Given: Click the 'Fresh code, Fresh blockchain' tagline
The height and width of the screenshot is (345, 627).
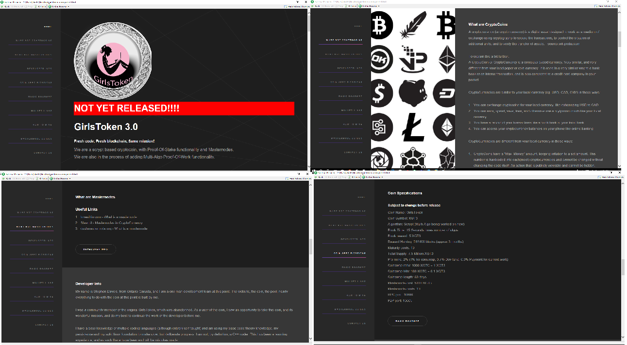Looking at the screenshot, I should 114,141.
